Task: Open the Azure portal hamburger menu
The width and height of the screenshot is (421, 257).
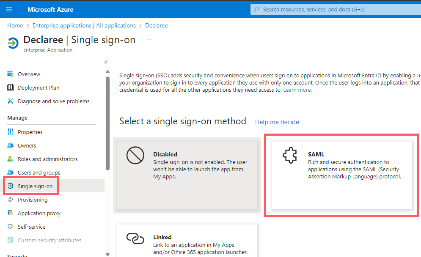Action: tap(9, 9)
